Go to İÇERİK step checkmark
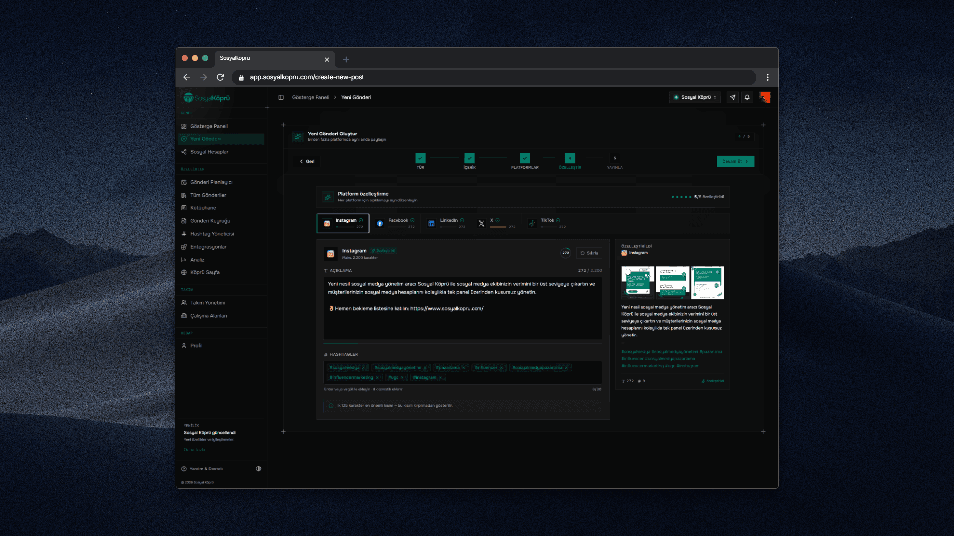The height and width of the screenshot is (536, 954). click(469, 158)
